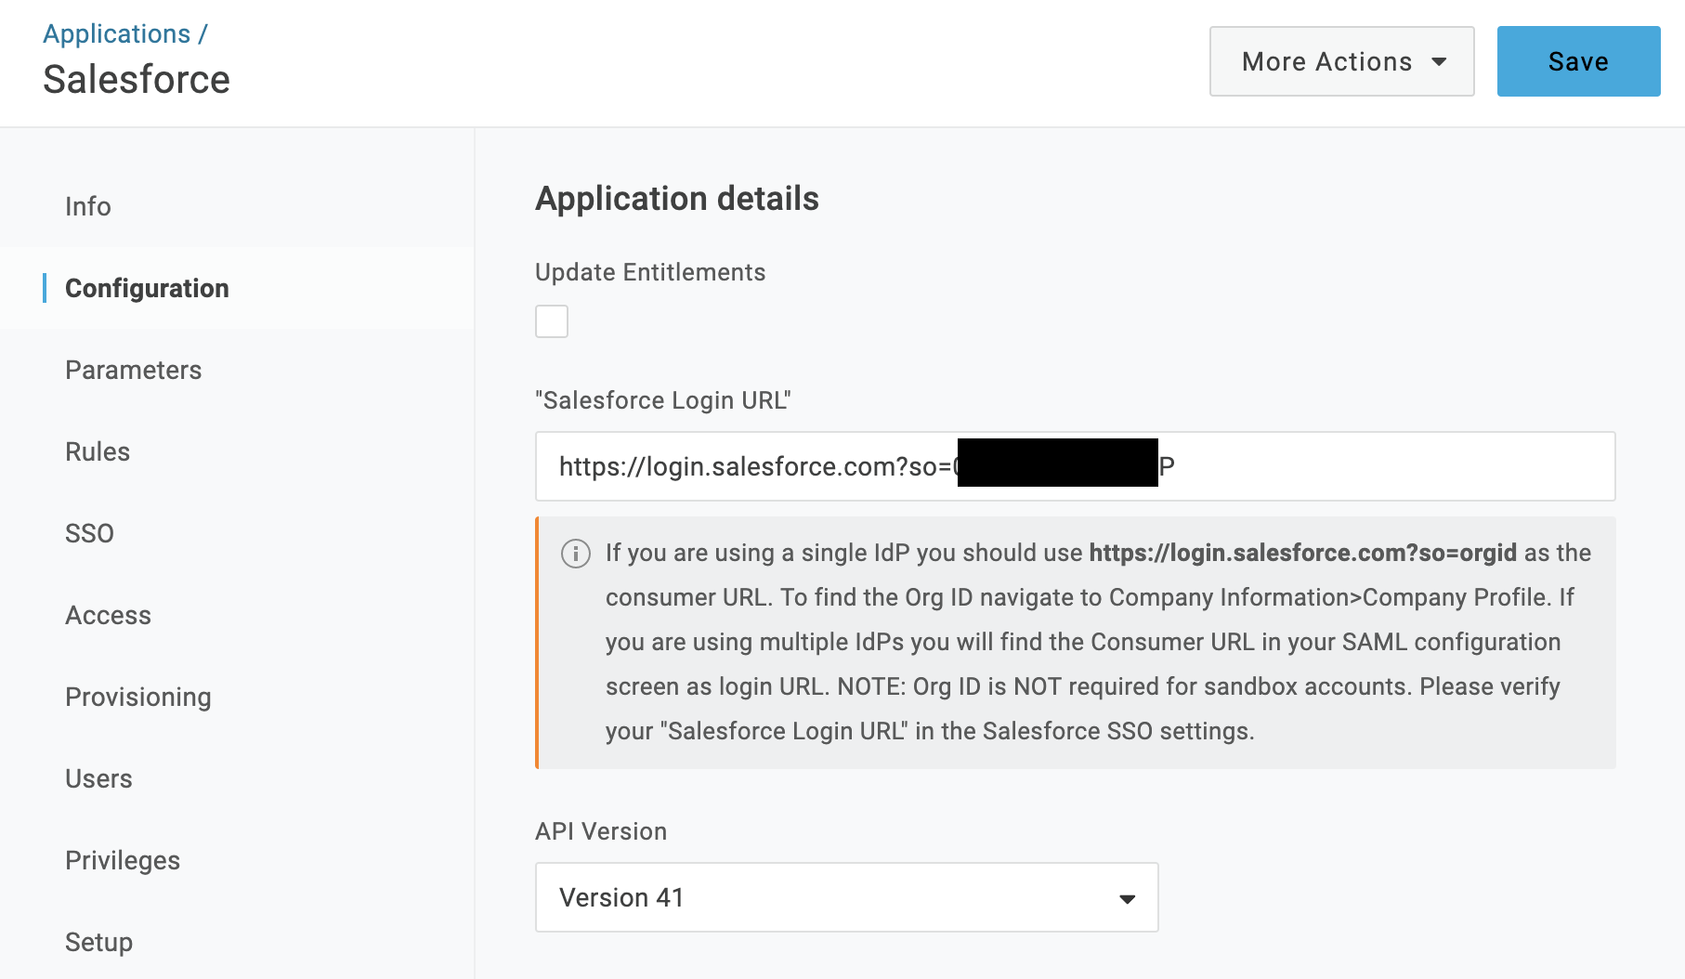Click the "Update Entitlements" label

click(x=650, y=272)
